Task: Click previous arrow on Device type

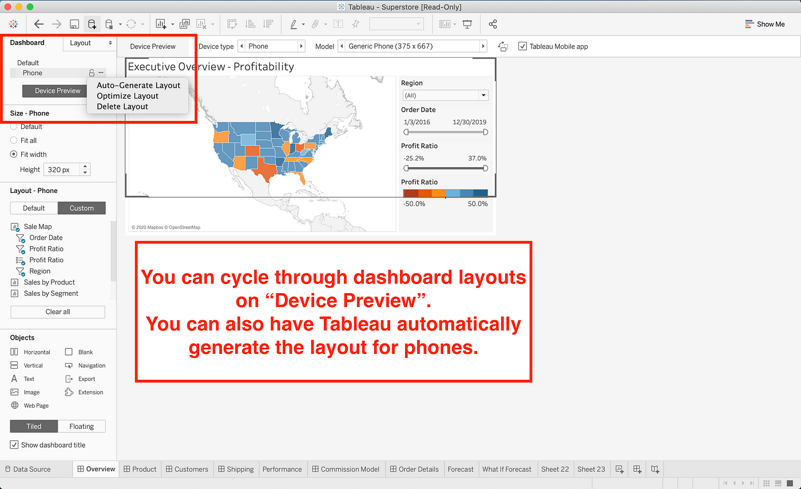Action: [x=241, y=46]
